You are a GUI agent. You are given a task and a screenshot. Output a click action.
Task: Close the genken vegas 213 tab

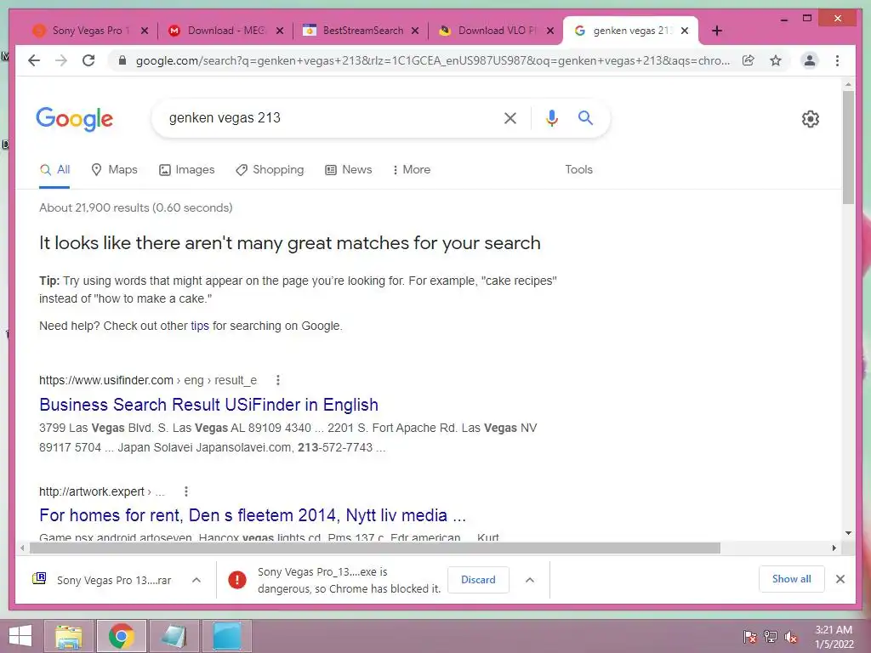coord(685,31)
